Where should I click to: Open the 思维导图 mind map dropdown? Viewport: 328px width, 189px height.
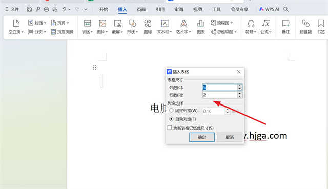coord(223,32)
